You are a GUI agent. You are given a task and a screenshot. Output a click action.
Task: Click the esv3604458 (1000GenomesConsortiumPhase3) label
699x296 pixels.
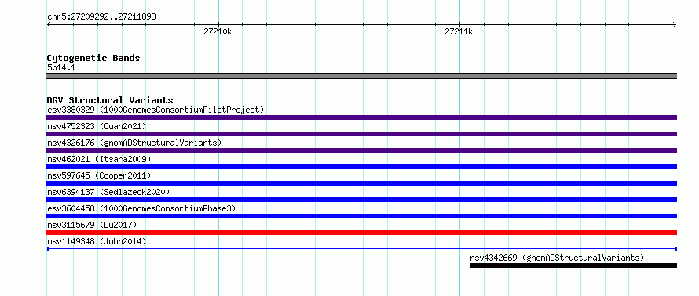tap(141, 208)
